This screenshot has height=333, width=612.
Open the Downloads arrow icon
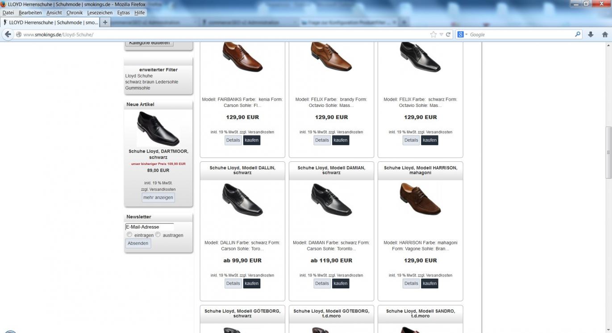[x=591, y=34]
